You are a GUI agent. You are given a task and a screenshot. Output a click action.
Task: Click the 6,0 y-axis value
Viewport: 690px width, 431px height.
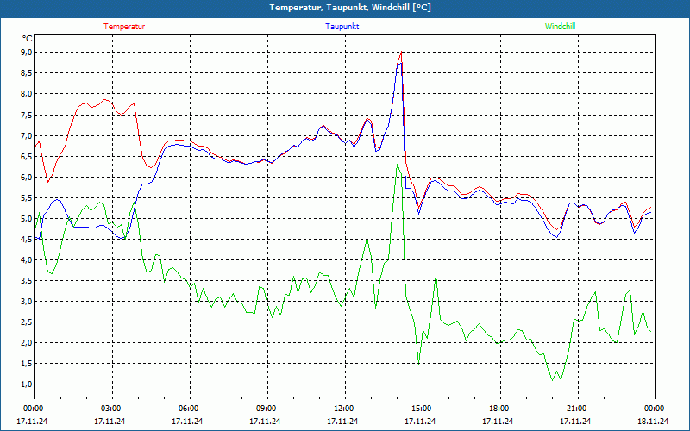point(27,177)
